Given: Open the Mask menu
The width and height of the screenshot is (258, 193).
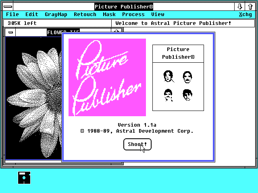Looking at the screenshot, I should coord(109,14).
